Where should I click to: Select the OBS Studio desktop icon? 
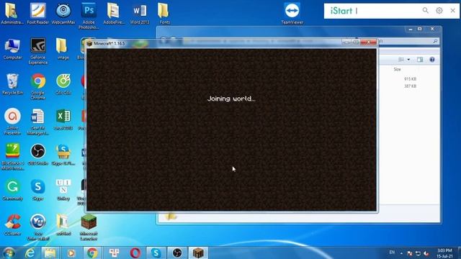(38, 155)
